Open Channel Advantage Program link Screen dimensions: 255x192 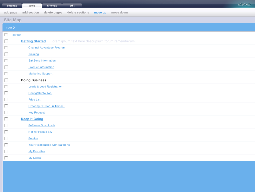click(47, 47)
